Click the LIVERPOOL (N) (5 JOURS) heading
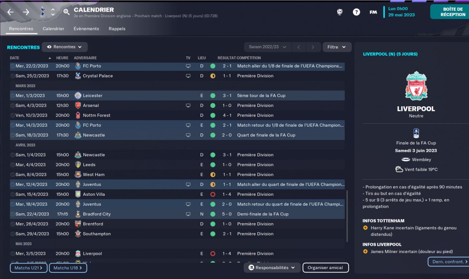 pyautogui.click(x=390, y=54)
